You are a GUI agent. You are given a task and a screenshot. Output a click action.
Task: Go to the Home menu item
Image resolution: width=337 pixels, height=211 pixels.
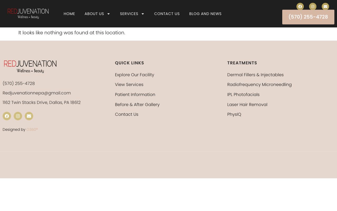[x=69, y=14]
